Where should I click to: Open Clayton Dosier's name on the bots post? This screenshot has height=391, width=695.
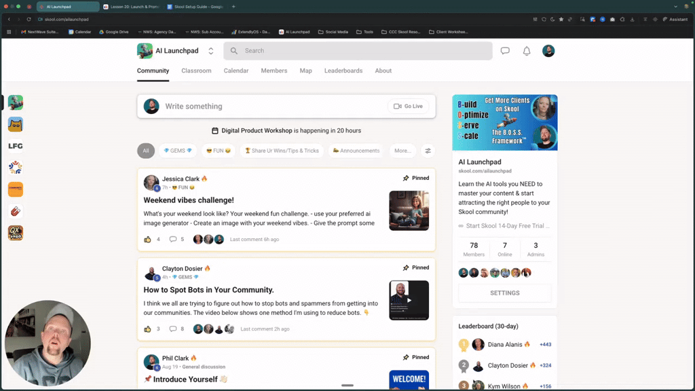tap(182, 269)
